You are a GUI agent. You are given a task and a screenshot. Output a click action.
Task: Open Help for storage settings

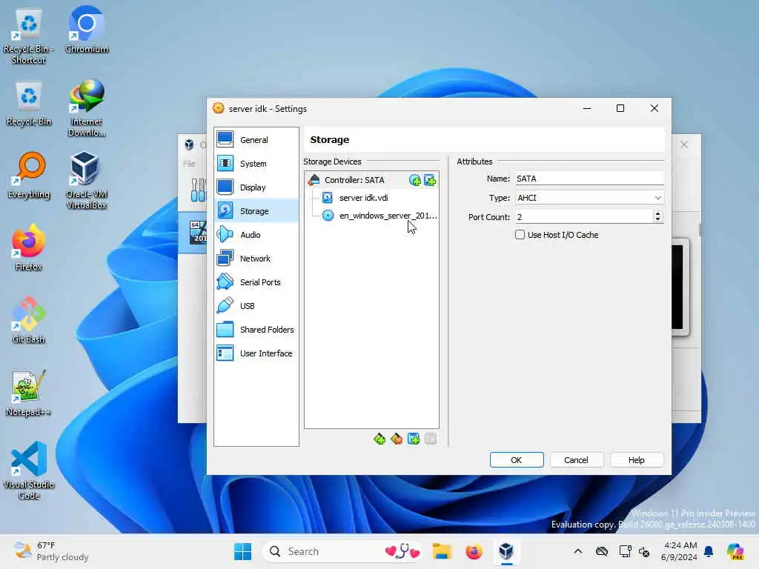tap(636, 460)
